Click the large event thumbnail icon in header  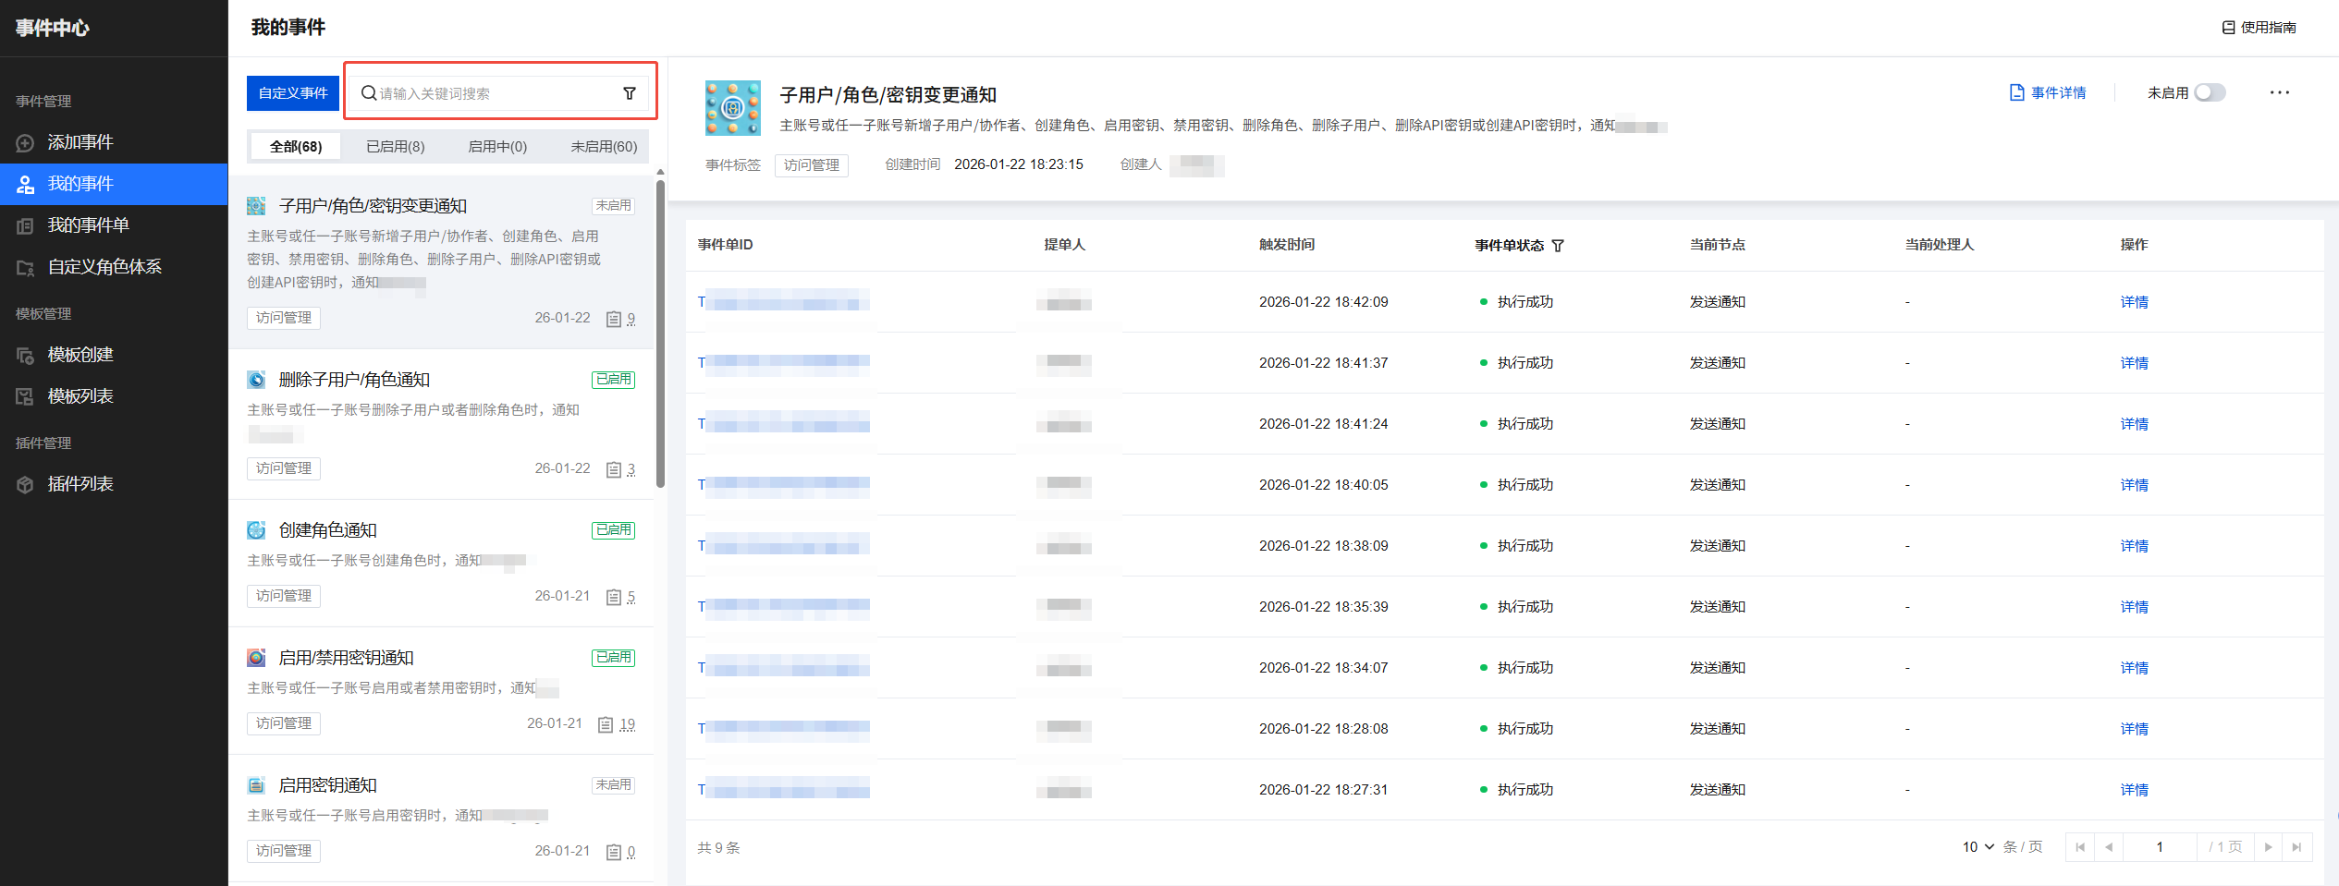click(x=732, y=108)
